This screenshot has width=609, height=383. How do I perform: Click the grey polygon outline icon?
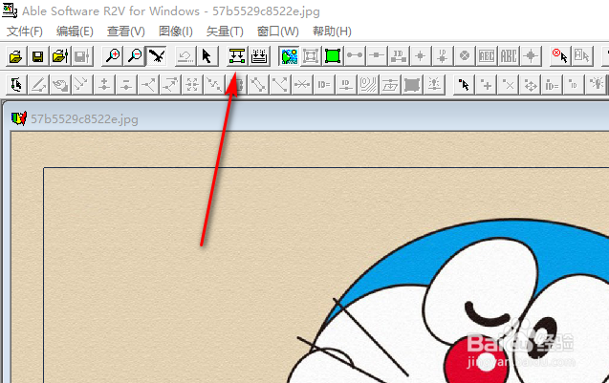coord(311,56)
